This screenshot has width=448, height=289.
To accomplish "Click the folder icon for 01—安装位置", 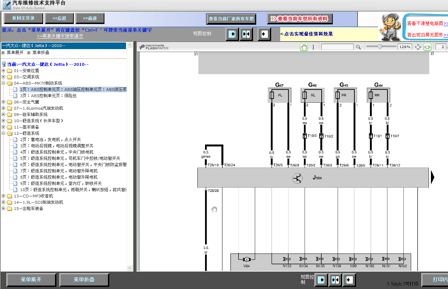I will coord(9,71).
